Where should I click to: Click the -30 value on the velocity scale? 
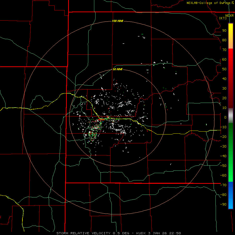[x=223, y=146]
